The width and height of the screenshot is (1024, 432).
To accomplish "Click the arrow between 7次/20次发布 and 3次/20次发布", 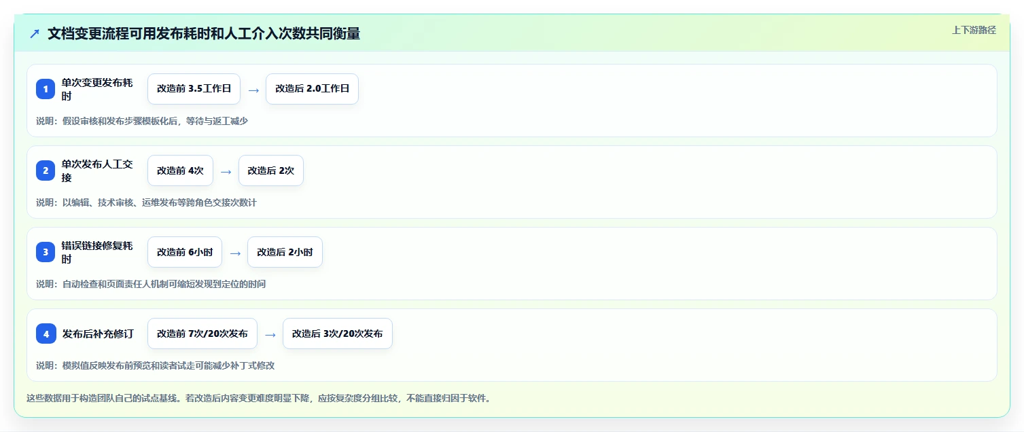I will pyautogui.click(x=270, y=334).
